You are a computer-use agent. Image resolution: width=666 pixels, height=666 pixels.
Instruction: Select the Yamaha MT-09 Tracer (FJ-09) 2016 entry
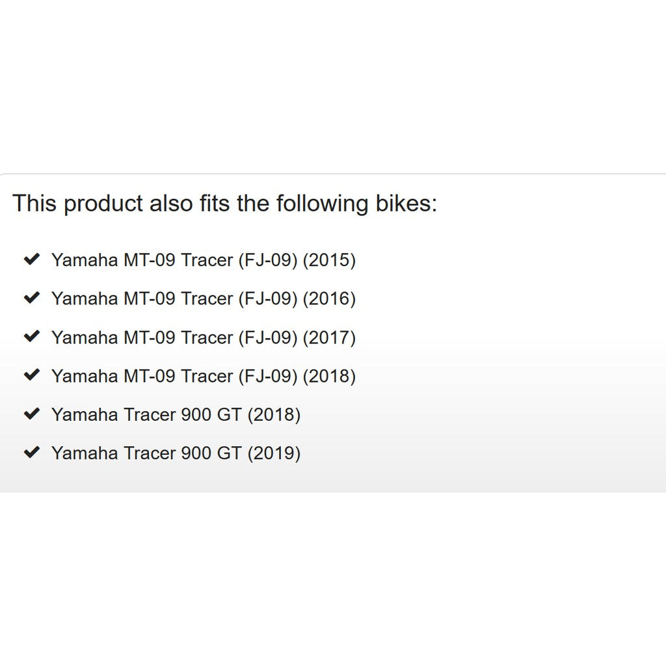pos(203,299)
